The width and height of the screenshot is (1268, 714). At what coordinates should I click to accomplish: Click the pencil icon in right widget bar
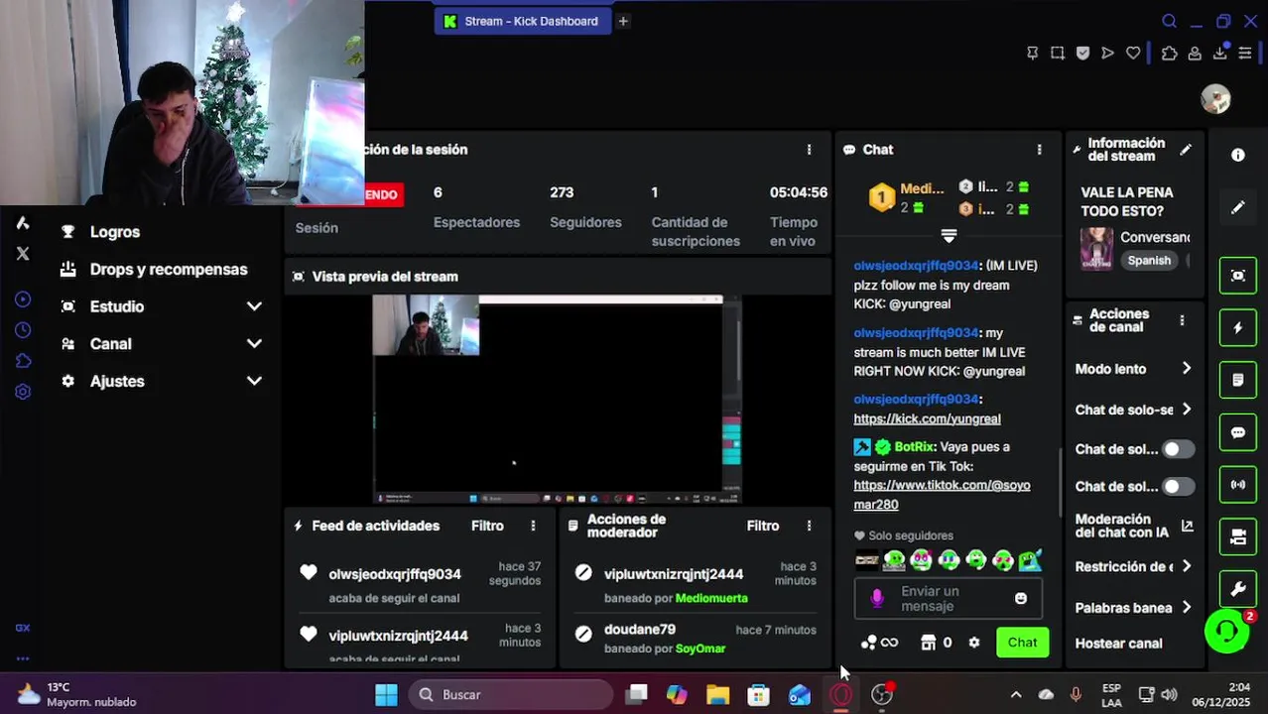(x=1238, y=207)
